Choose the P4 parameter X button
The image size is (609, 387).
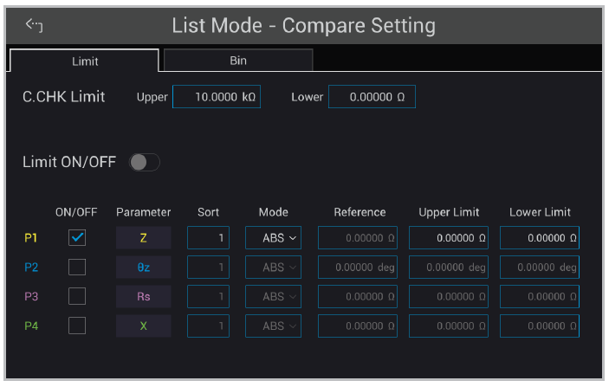click(x=143, y=326)
